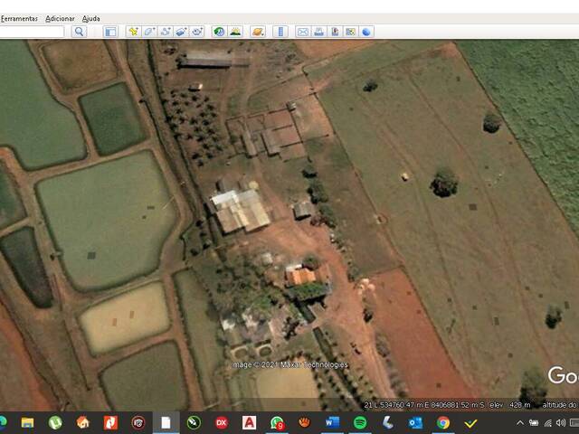The height and width of the screenshot is (434, 579).
Task: Select the Add Path tool
Action: [x=166, y=32]
